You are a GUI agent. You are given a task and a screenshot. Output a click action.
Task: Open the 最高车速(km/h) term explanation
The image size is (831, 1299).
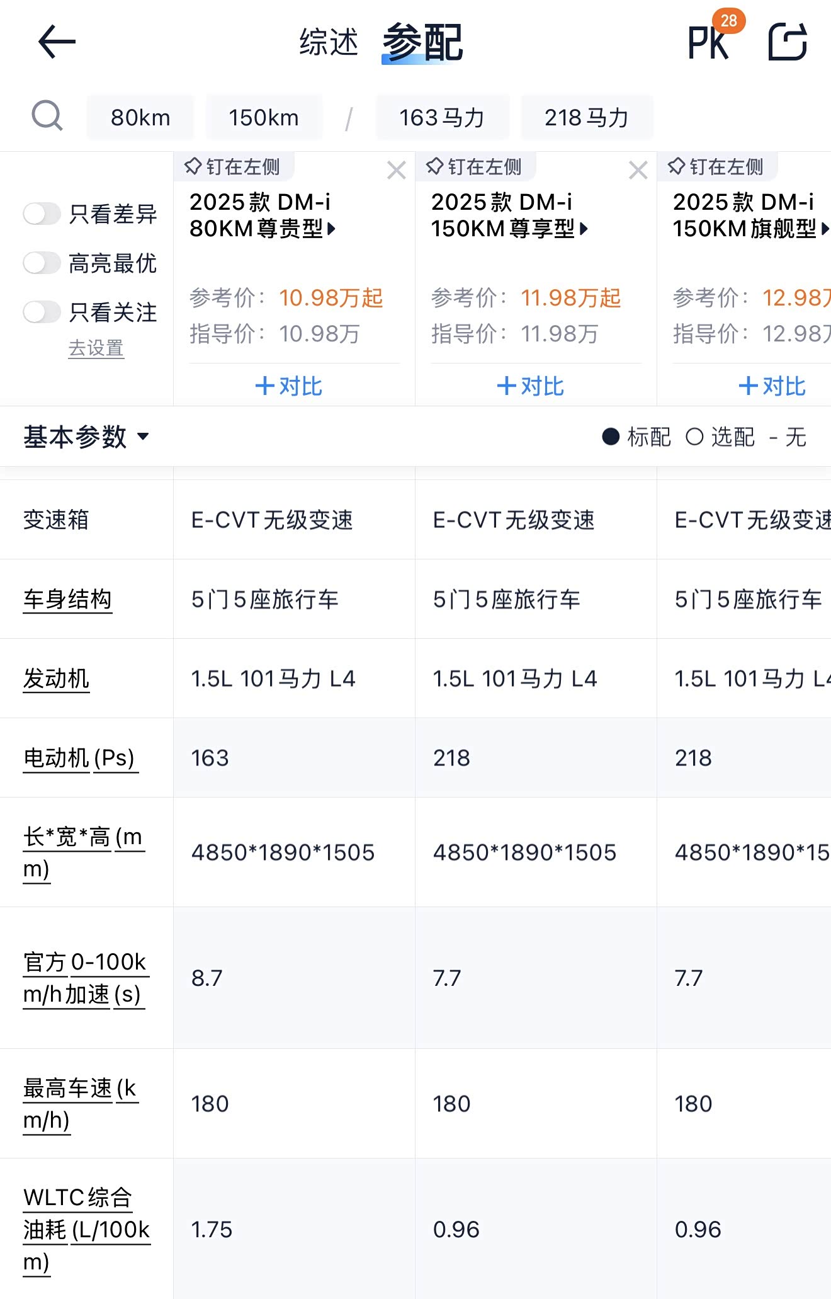click(80, 1104)
